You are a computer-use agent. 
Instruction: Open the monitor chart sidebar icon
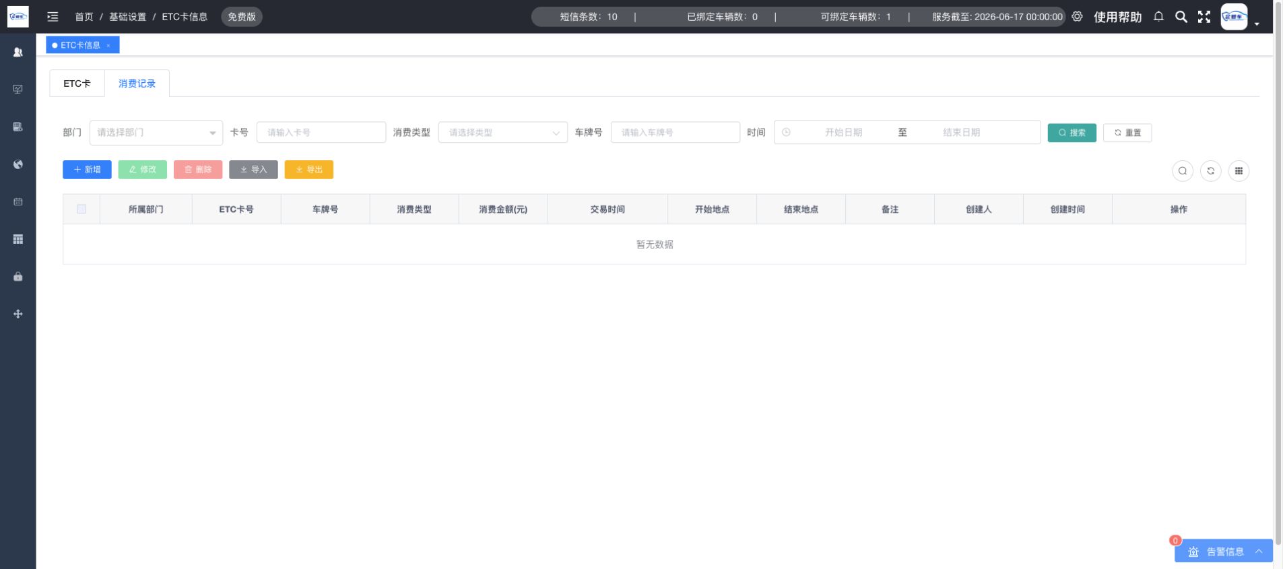18,89
